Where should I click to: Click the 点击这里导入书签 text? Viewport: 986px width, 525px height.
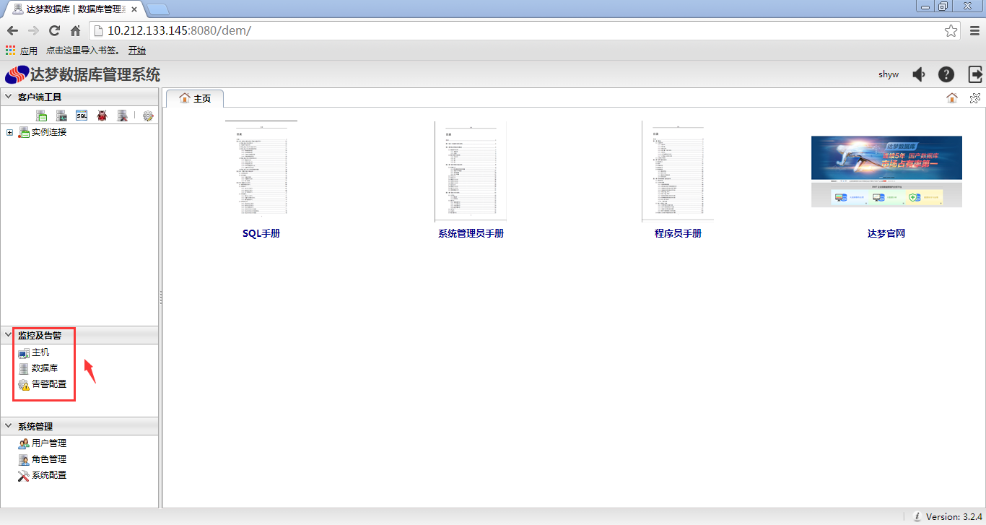tap(82, 51)
